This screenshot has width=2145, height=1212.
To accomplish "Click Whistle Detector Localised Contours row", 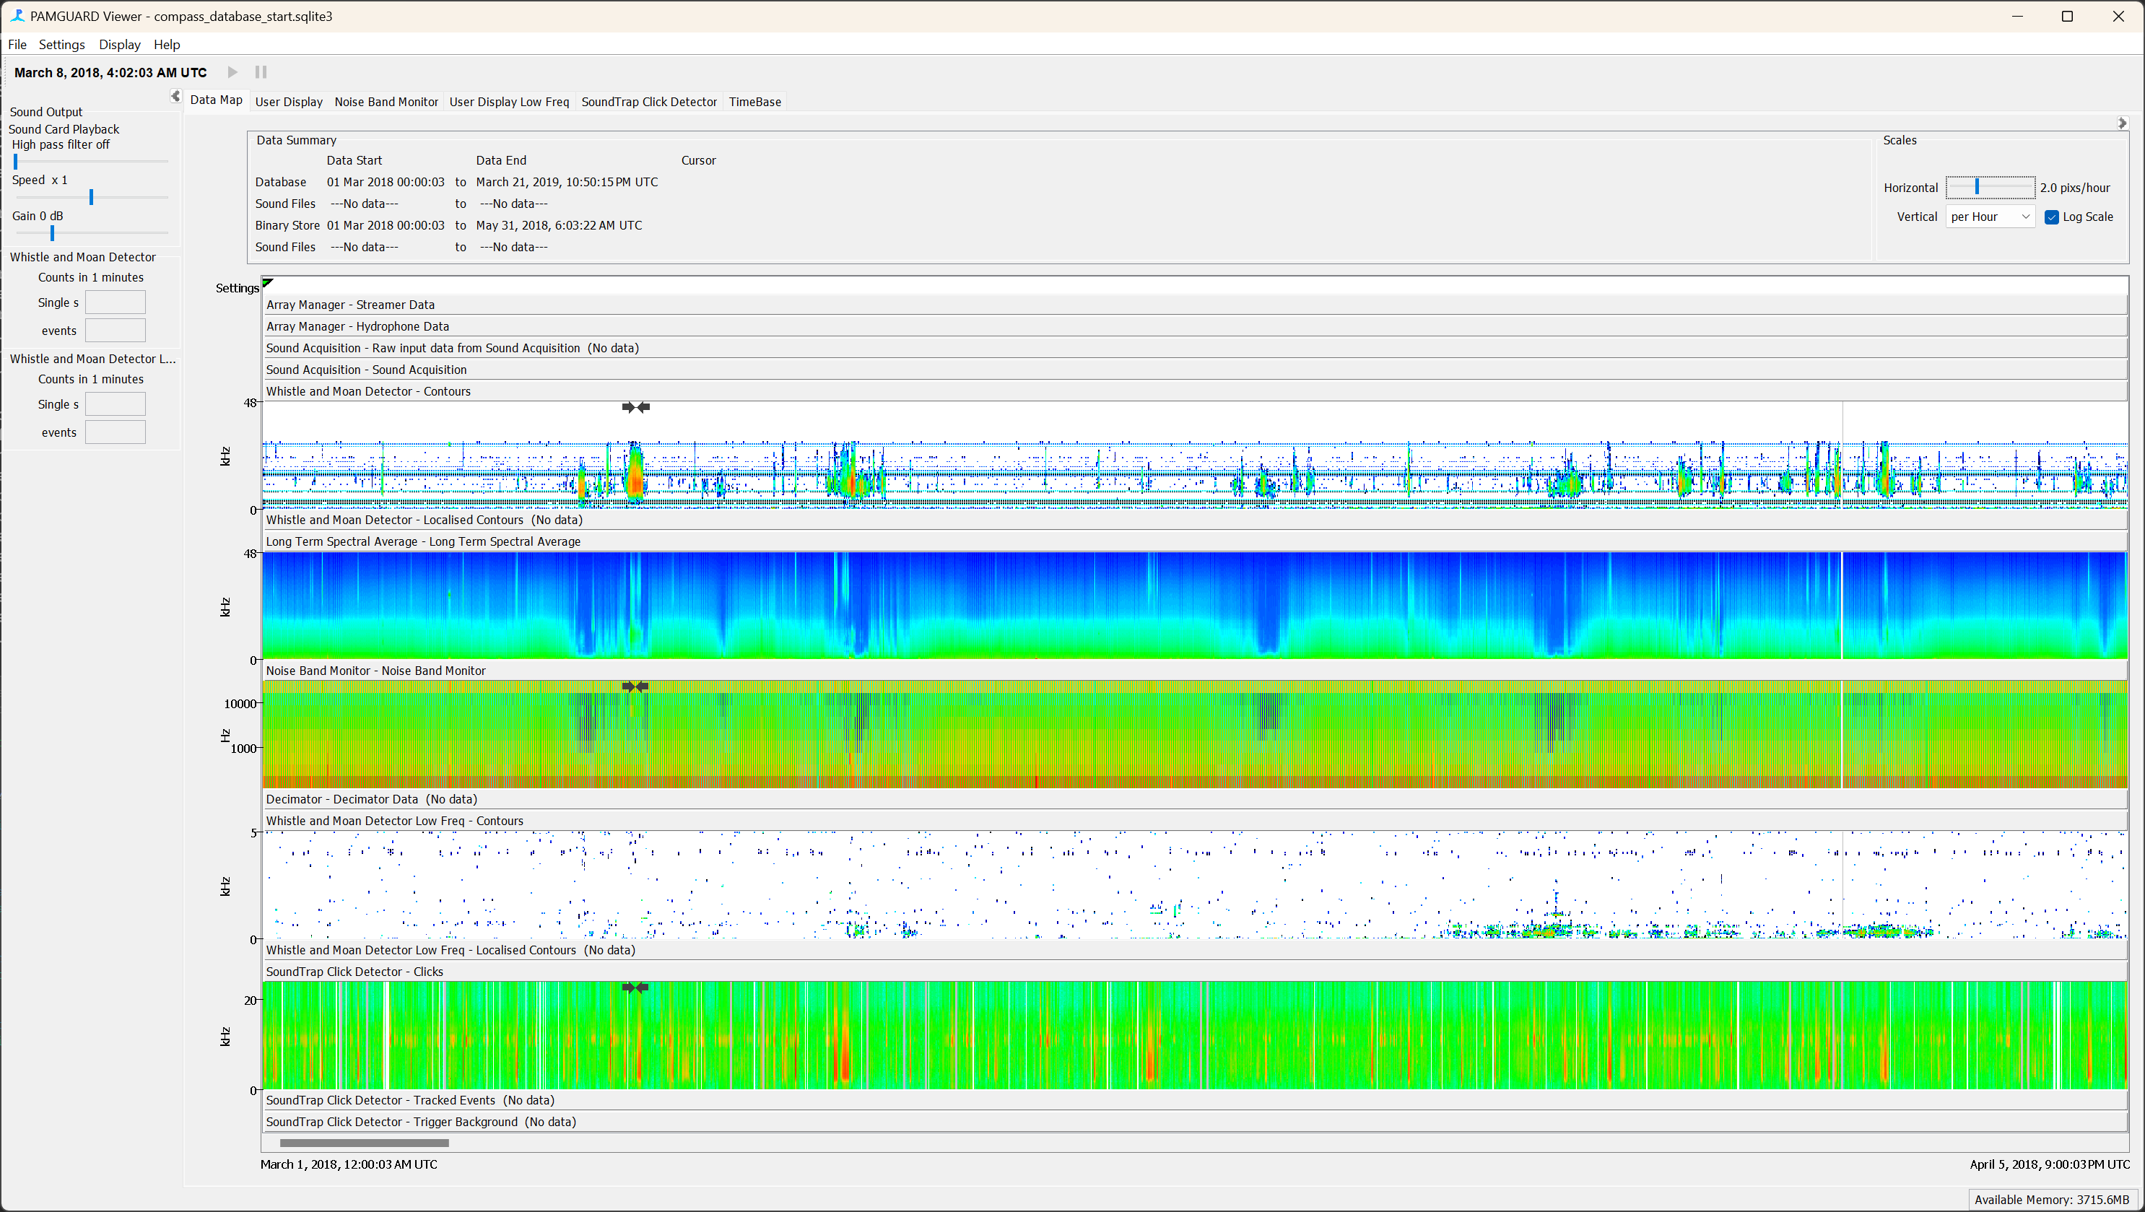I will click(x=1195, y=520).
